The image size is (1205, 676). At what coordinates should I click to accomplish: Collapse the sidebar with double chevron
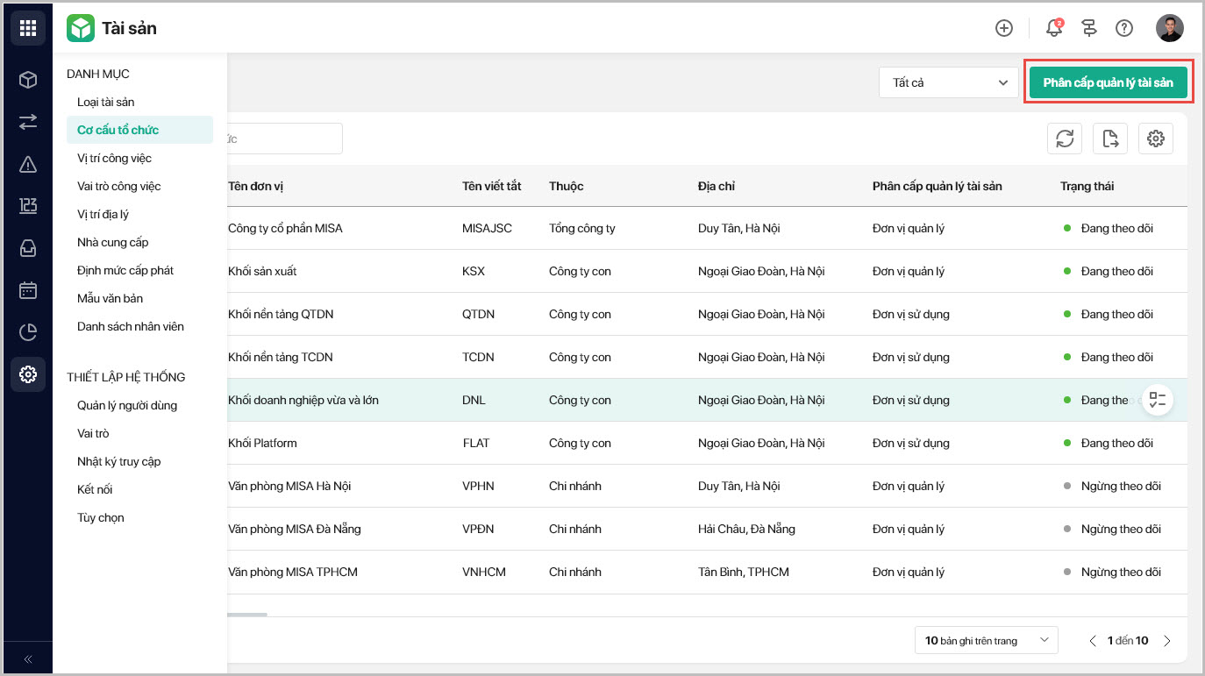pyautogui.click(x=28, y=659)
